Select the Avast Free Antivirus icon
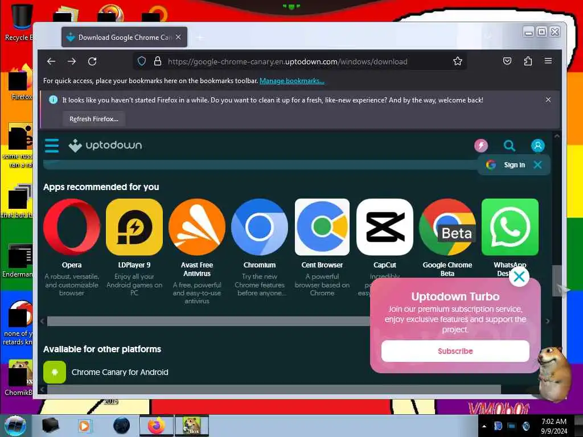The width and height of the screenshot is (583, 437). 197,227
